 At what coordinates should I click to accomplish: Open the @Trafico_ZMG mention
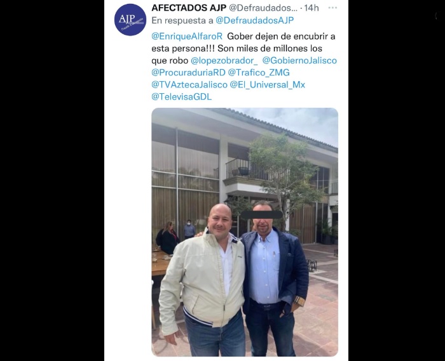259,72
